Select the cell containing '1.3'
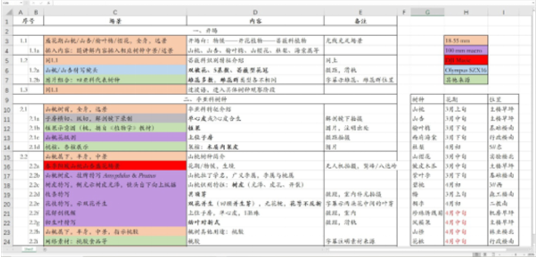 tap(21, 90)
